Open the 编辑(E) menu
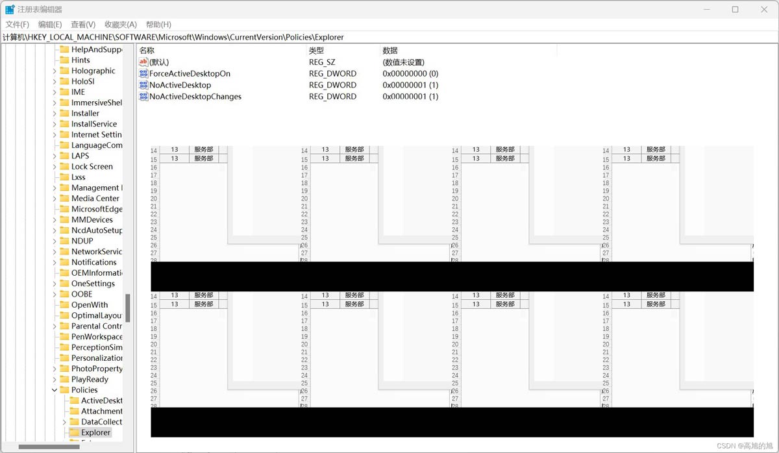Screen dimensions: 779x453 click(x=50, y=24)
